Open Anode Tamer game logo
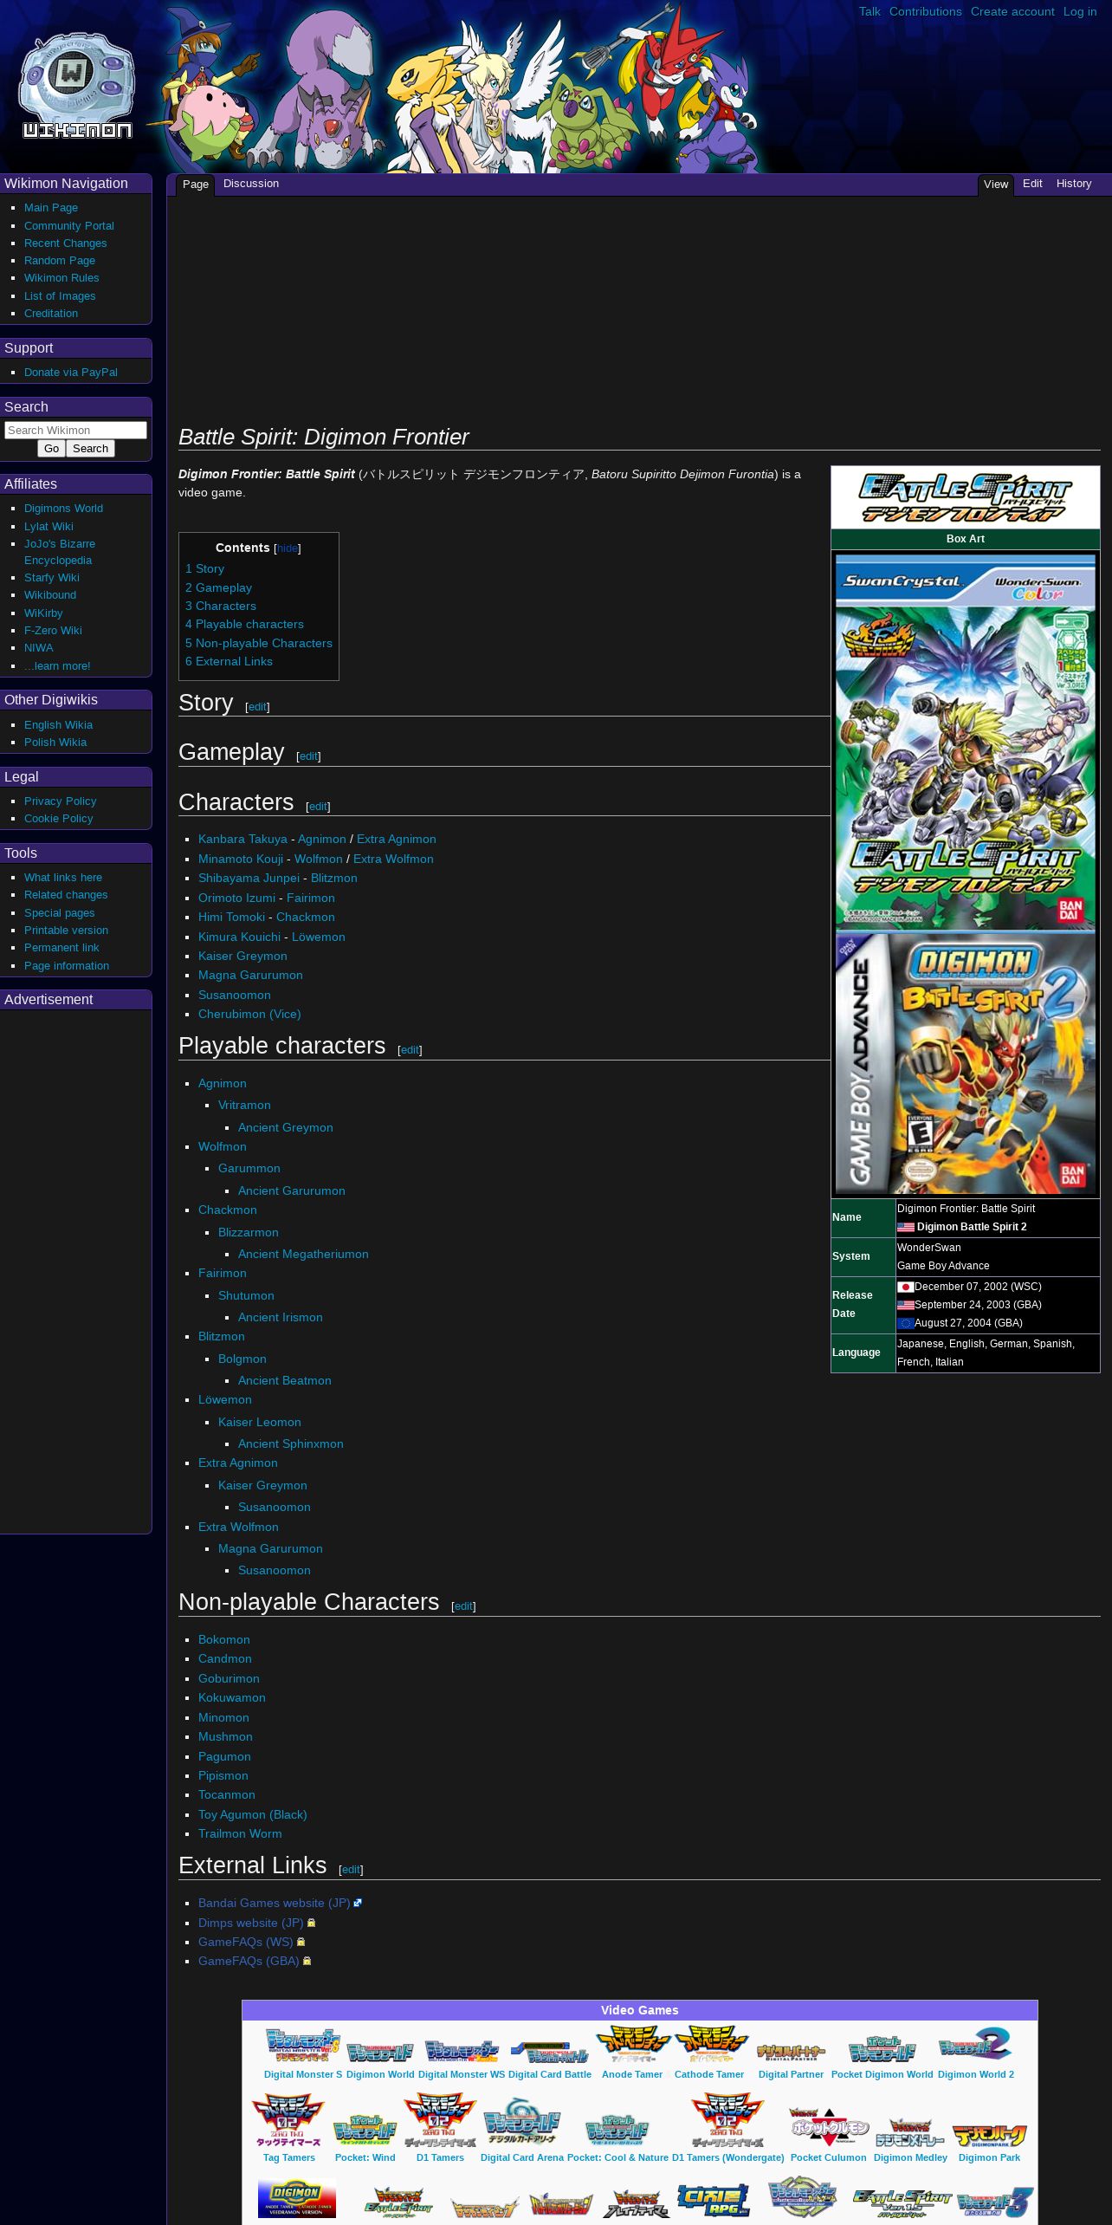Image resolution: width=1112 pixels, height=2225 pixels. [x=632, y=2044]
